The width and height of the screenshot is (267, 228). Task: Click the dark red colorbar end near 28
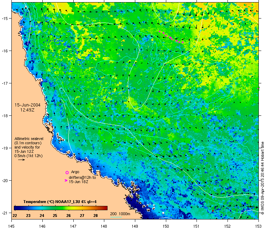(x=106, y=208)
